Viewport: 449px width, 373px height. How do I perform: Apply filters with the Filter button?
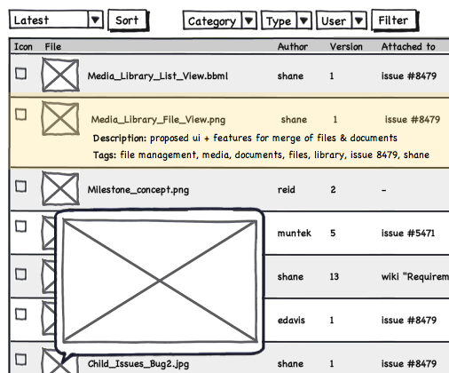[x=394, y=20]
